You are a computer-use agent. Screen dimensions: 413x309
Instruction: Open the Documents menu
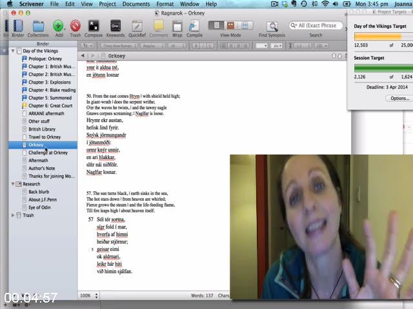(x=136, y=4)
